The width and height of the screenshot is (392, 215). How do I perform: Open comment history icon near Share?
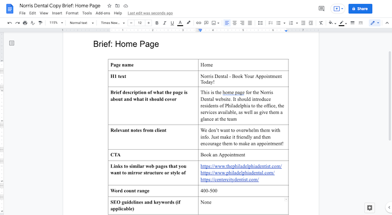322,9
